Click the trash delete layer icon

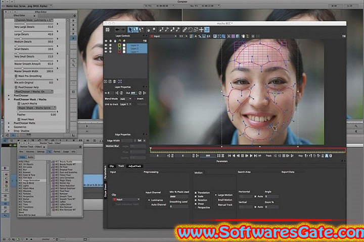coord(114,81)
